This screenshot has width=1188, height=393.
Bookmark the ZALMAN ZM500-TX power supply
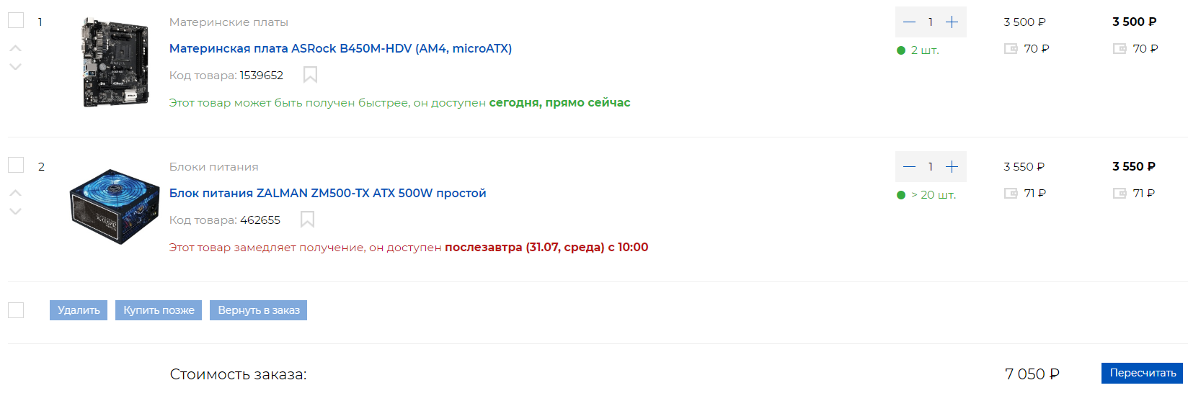coord(307,220)
